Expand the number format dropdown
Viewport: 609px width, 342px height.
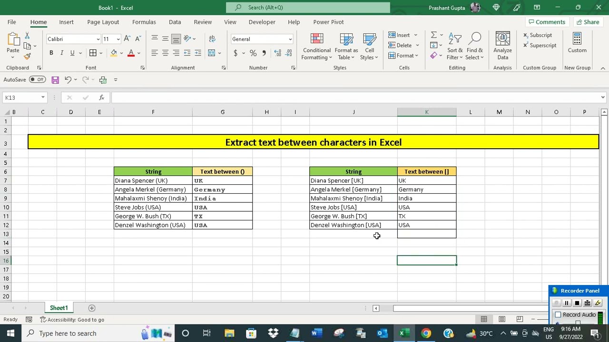(x=290, y=39)
